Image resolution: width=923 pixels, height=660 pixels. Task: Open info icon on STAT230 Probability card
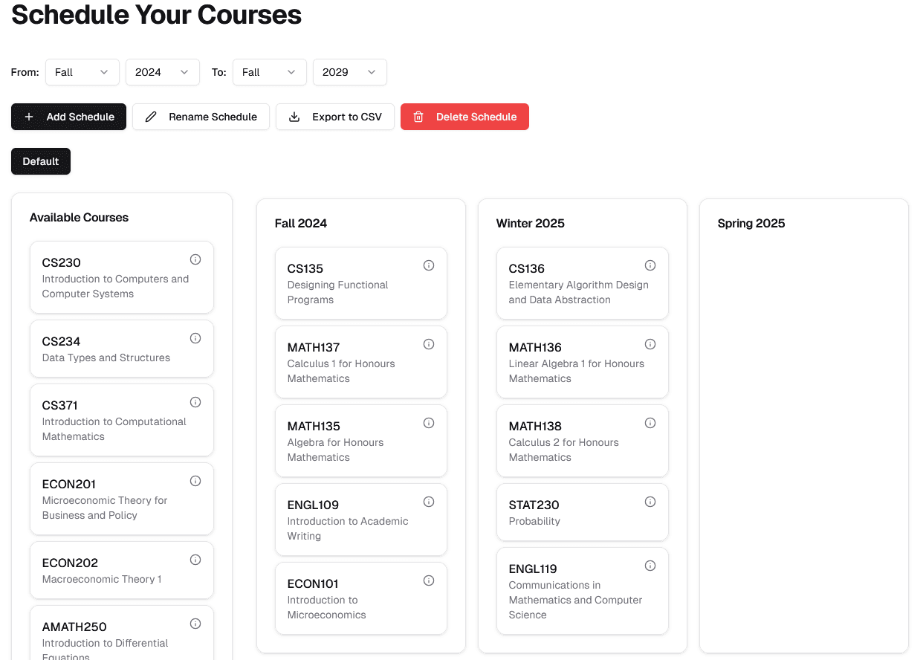point(650,501)
